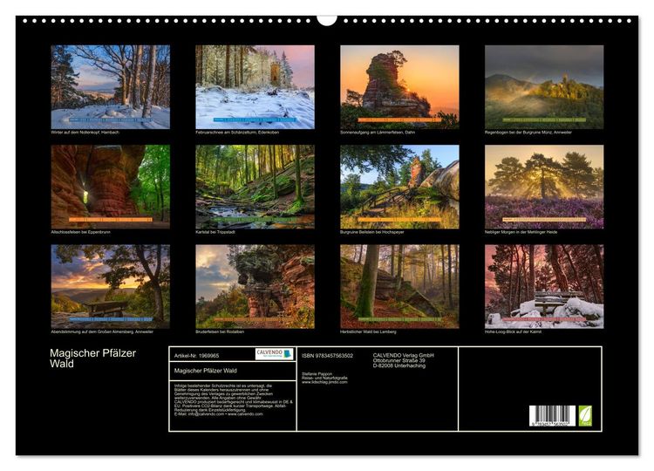Open the Altschlossfelsen red rock photo
This screenshot has height=471, width=654.
tap(111, 187)
